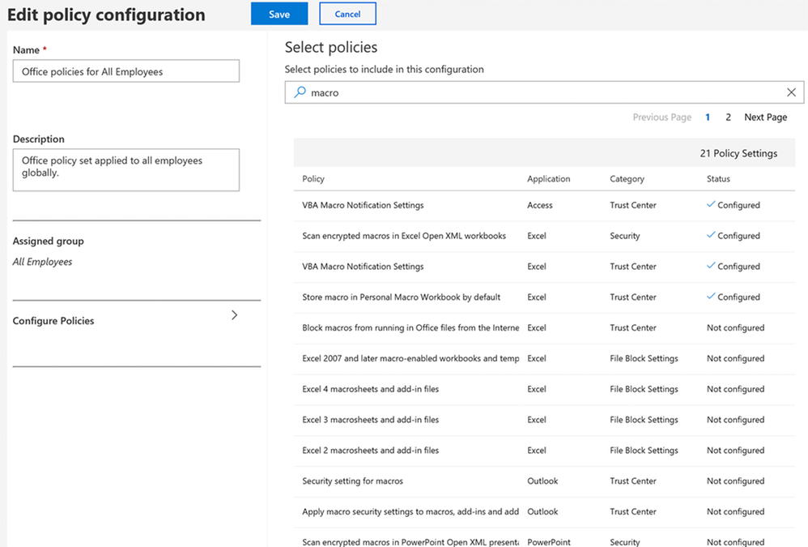The height and width of the screenshot is (547, 808).
Task: Click the Cancel button
Action: coord(347,14)
